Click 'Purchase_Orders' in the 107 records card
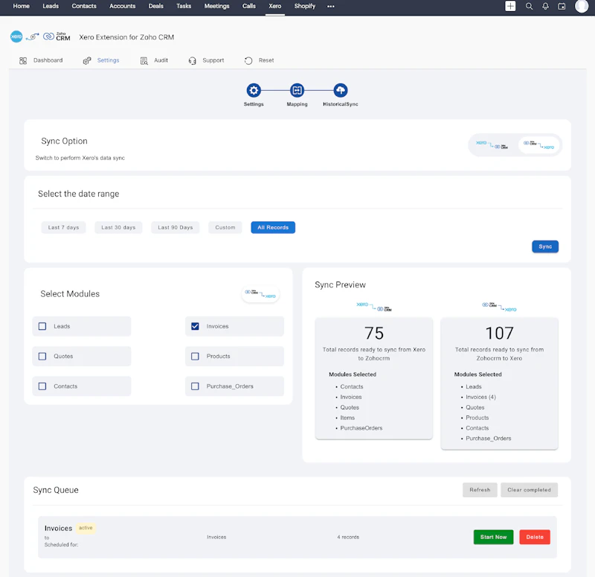595x577 pixels. click(489, 439)
